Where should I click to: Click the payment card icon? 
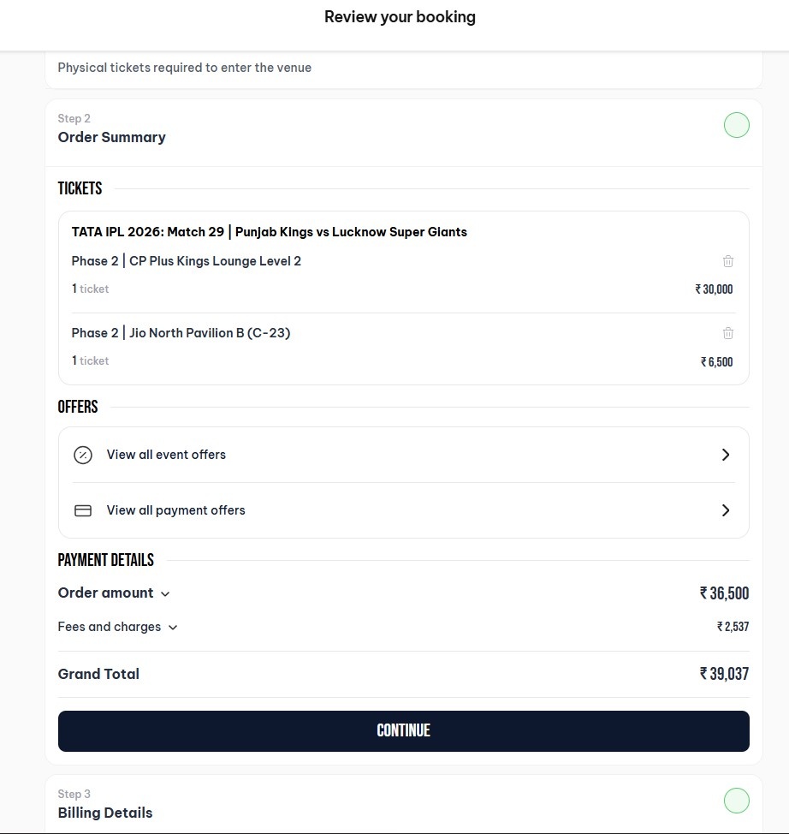click(83, 510)
